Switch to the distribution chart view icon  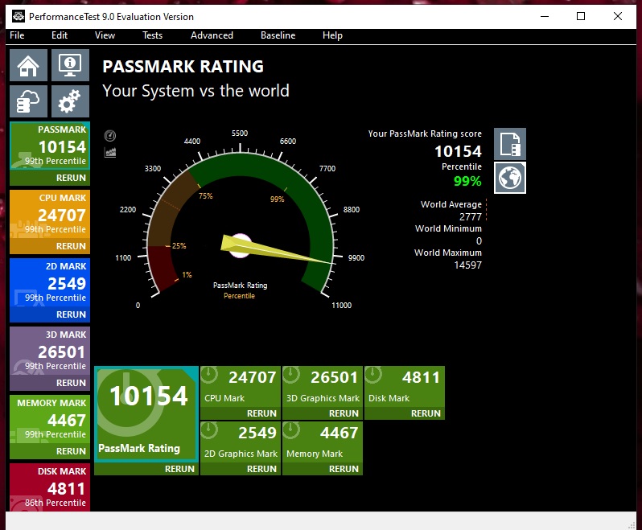[x=109, y=152]
